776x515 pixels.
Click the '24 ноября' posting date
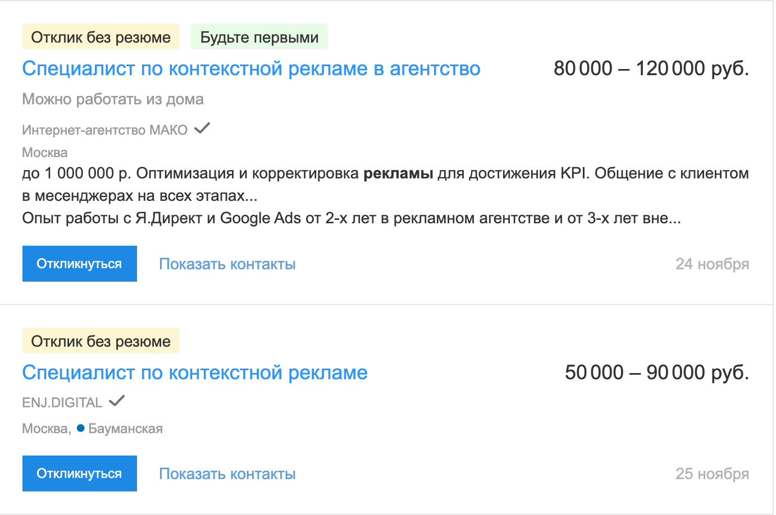tap(713, 264)
